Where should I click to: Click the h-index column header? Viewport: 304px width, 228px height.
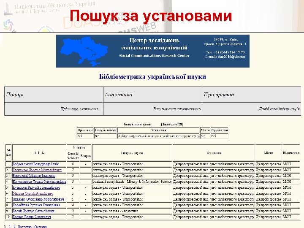pyautogui.click(x=79, y=147)
